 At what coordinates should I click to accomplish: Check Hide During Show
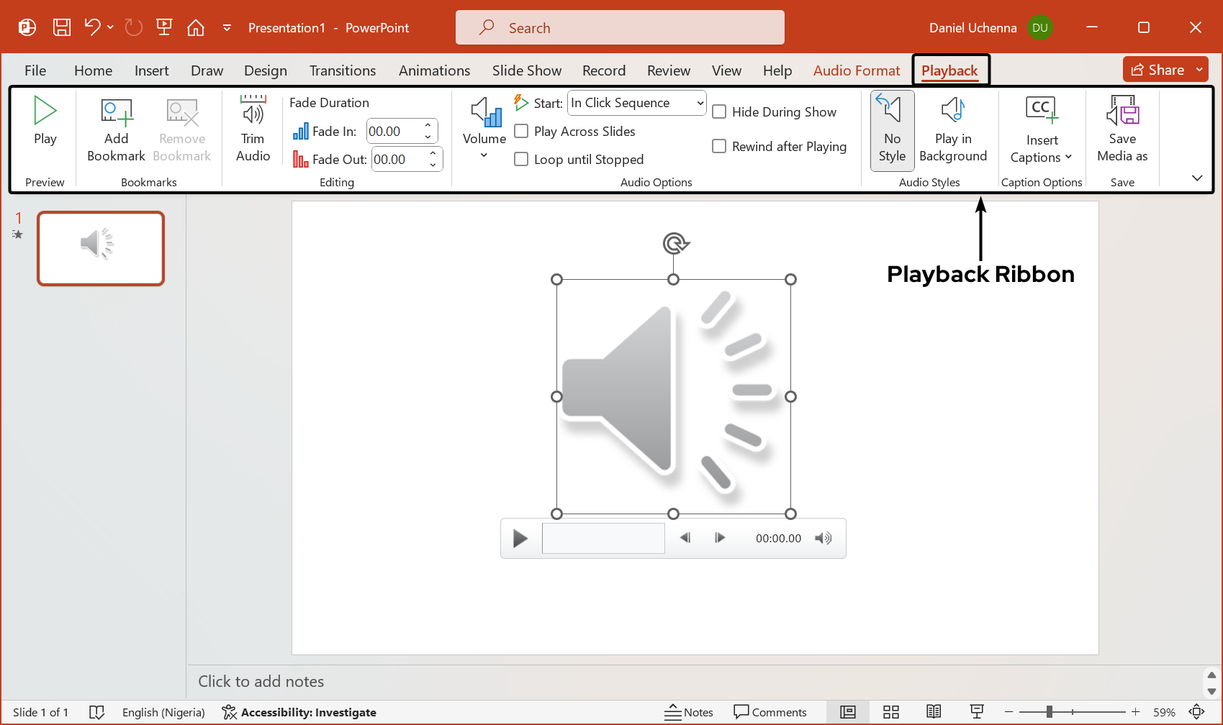(719, 111)
